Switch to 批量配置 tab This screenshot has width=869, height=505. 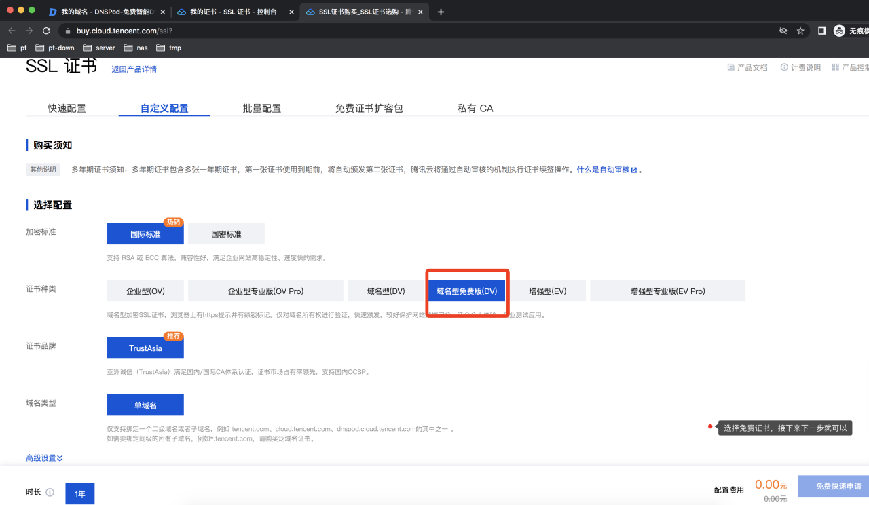tap(262, 109)
